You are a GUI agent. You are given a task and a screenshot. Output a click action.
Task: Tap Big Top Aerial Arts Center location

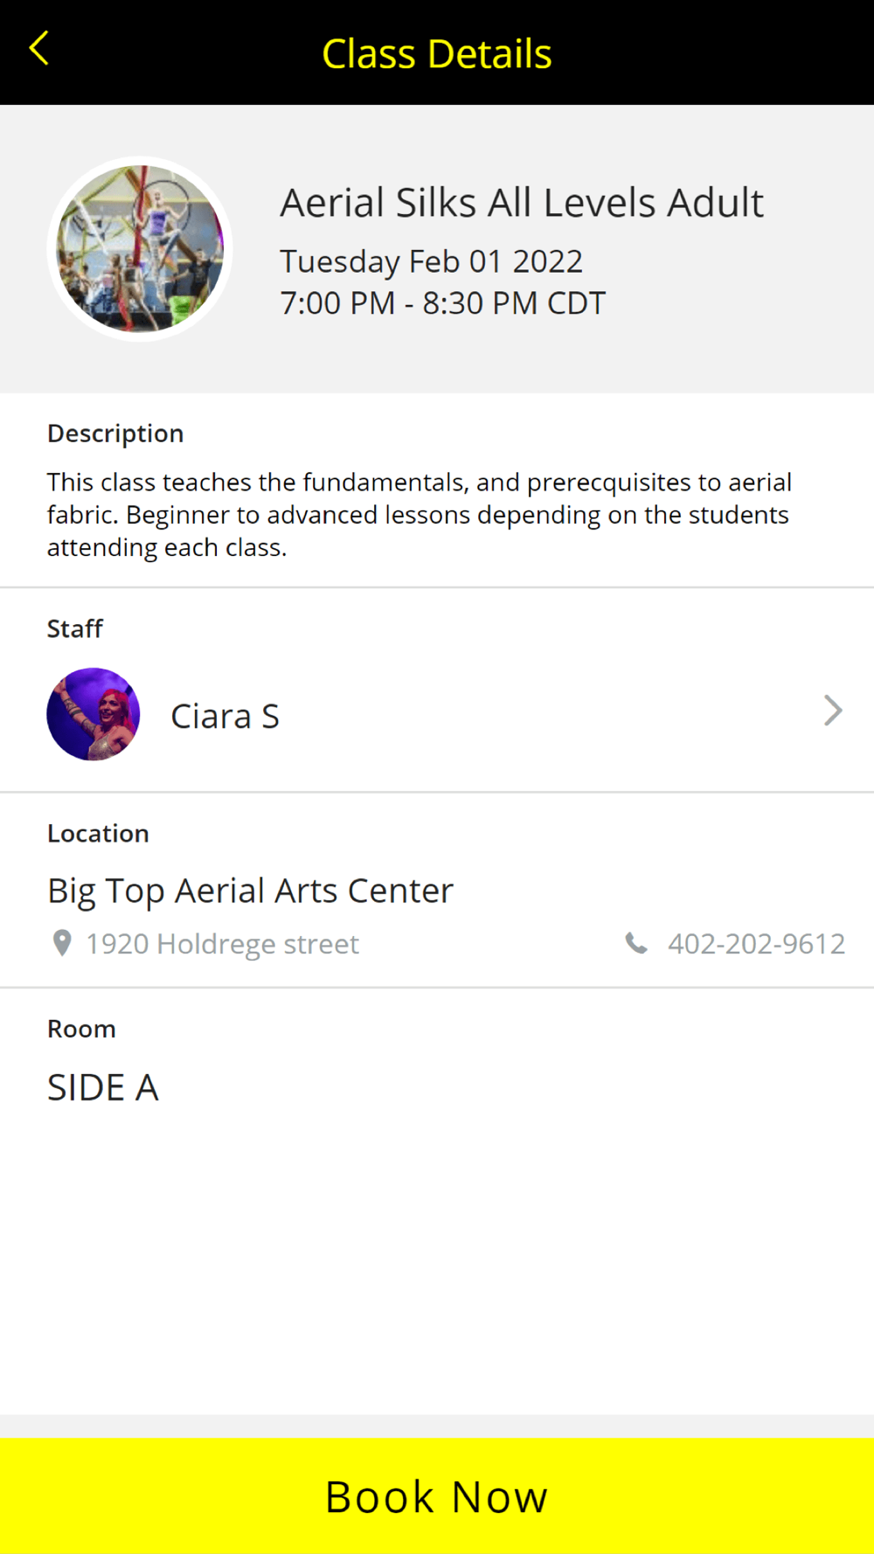coord(250,891)
